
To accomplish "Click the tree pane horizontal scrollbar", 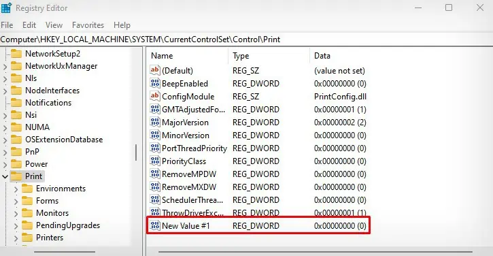I will (65, 252).
